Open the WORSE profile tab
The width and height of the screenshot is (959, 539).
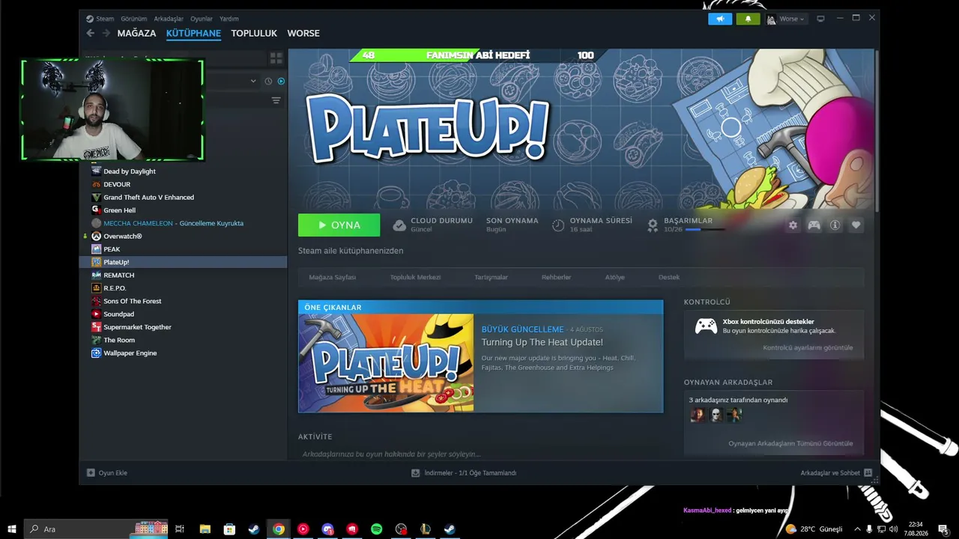303,34
